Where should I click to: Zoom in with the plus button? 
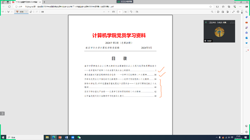point(109,12)
